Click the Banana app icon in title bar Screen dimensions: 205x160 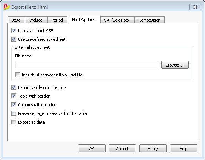(7, 7)
